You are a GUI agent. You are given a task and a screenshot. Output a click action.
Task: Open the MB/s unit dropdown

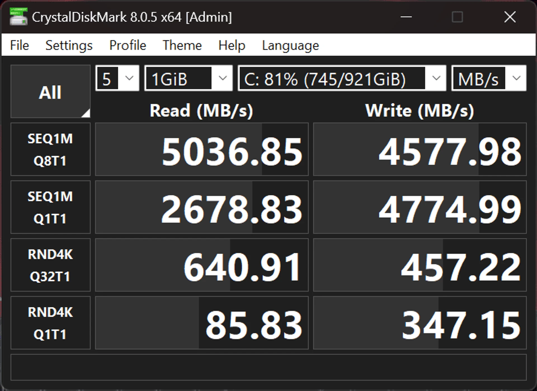(x=489, y=78)
